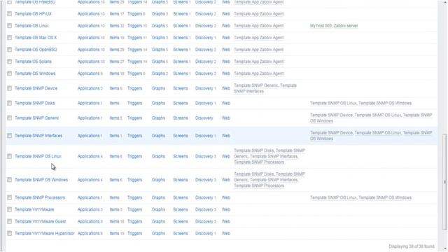This screenshot has height=252, width=448.
Task: Enable the checkbox for Template SNMP Generic
Action: coord(9,118)
